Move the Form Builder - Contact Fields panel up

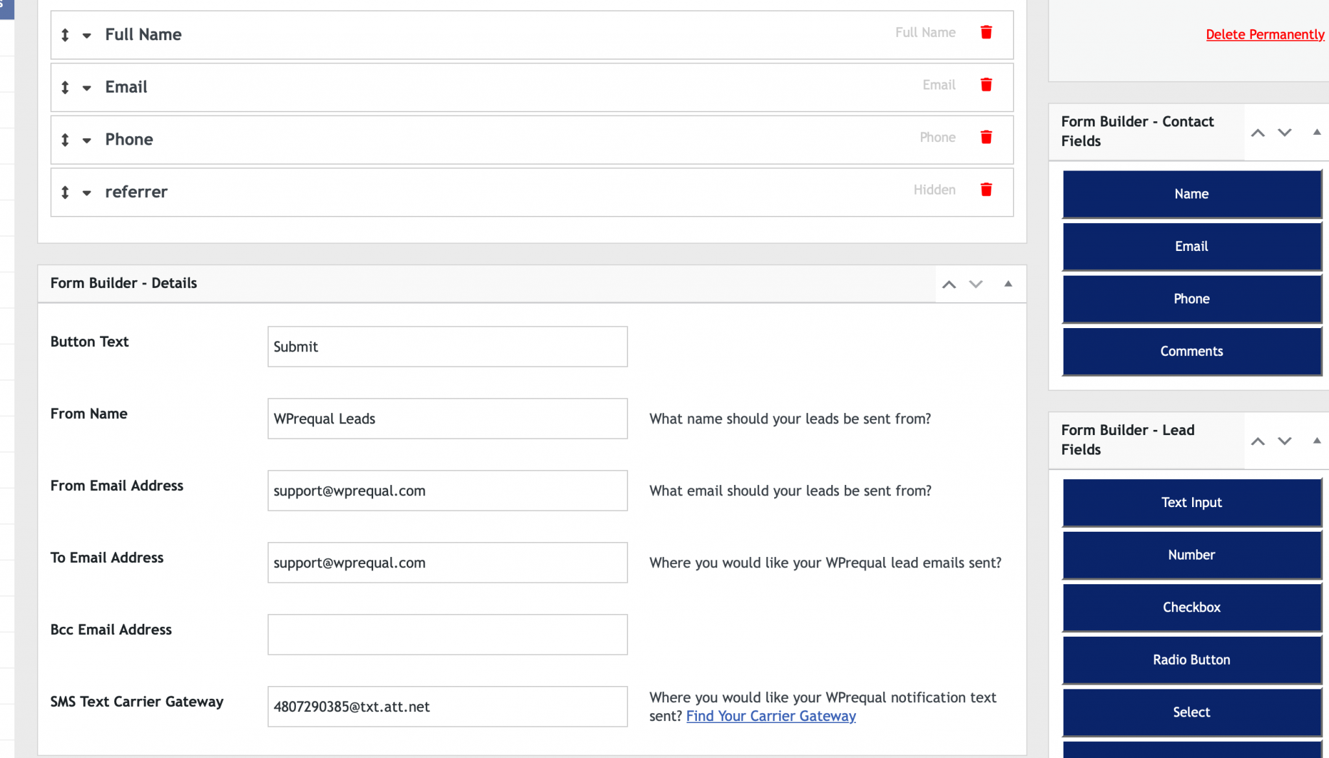(1258, 132)
